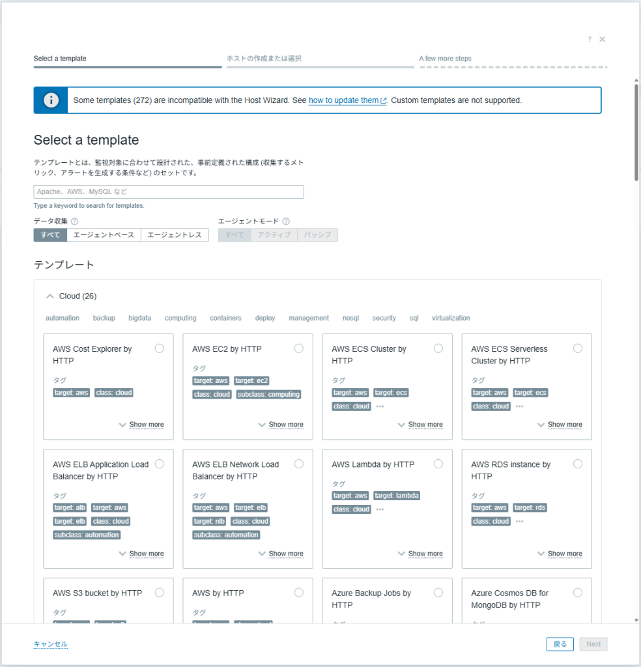Select AWS ECS Serverless Cluster radio button
The width and height of the screenshot is (641, 667).
(578, 349)
